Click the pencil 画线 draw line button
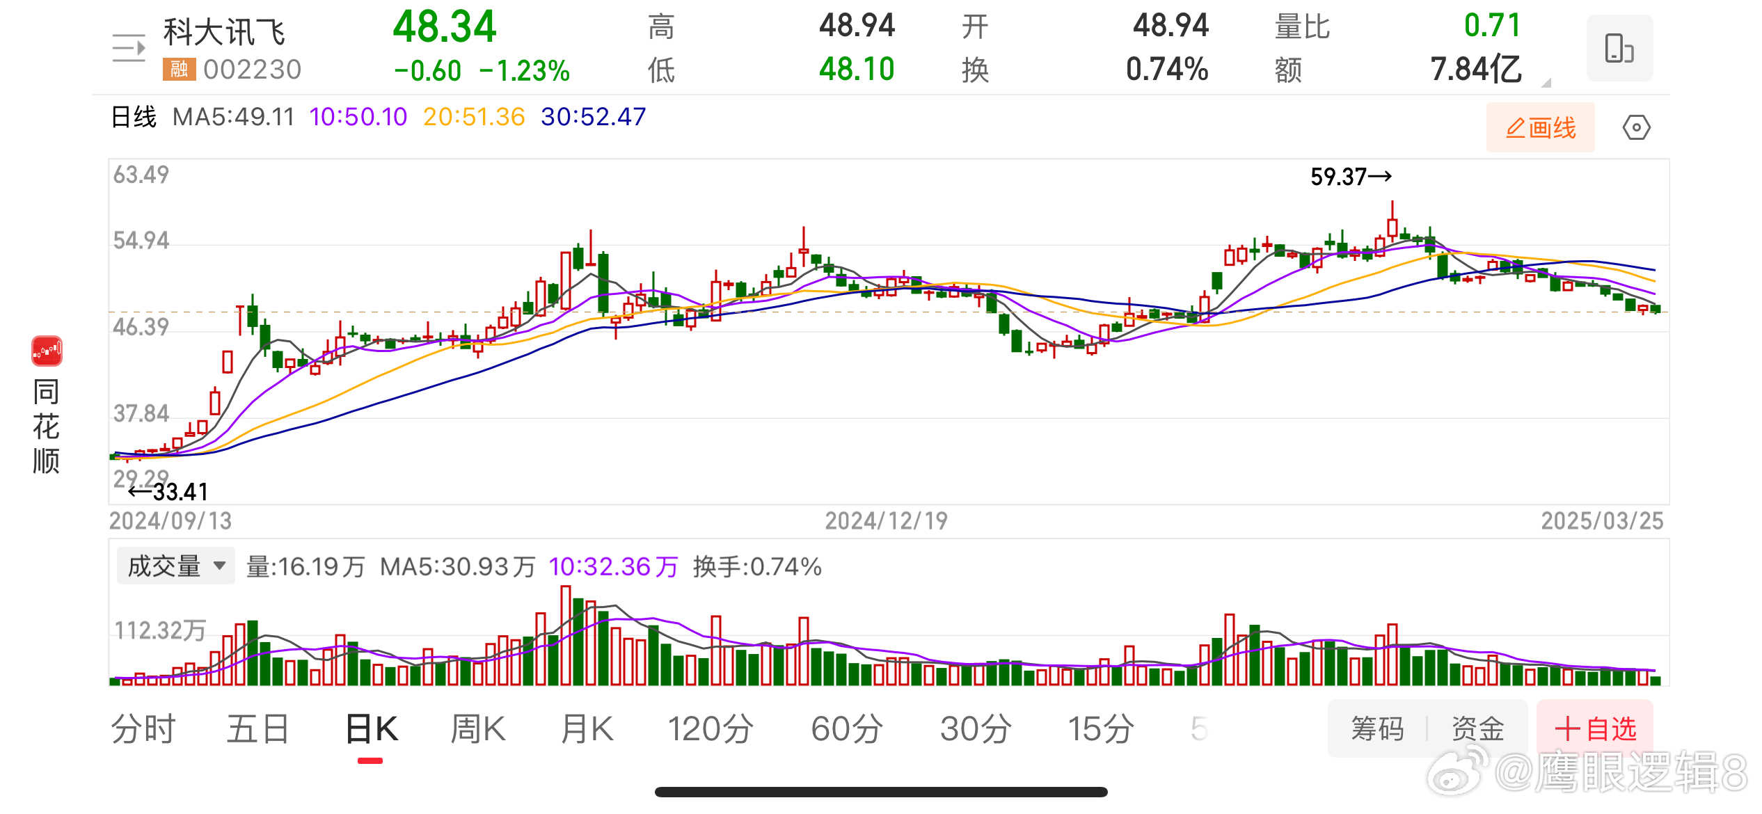The height and width of the screenshot is (814, 1762). pos(1540,128)
